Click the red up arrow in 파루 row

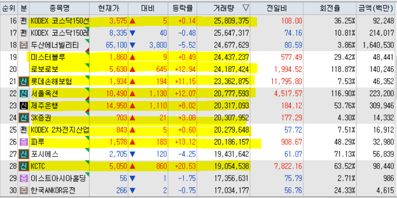pos(132,142)
